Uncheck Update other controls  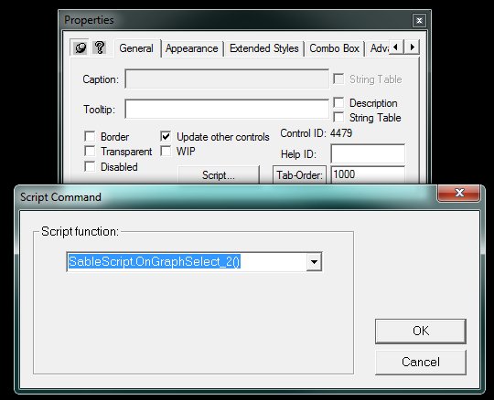[x=166, y=136]
